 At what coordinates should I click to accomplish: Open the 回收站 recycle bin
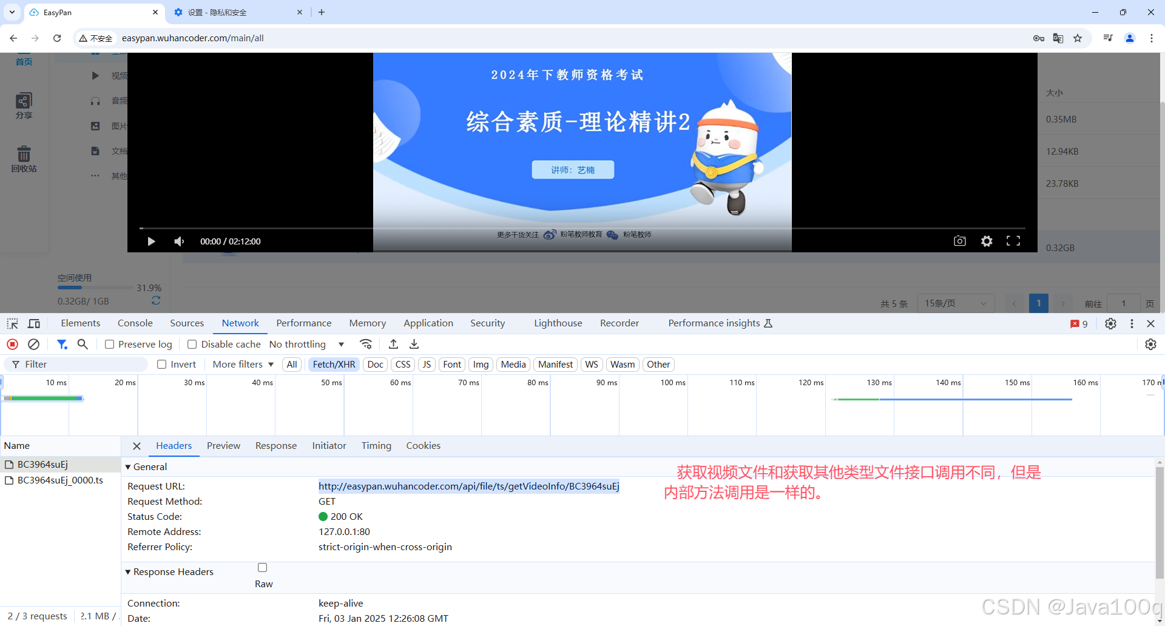click(x=24, y=159)
